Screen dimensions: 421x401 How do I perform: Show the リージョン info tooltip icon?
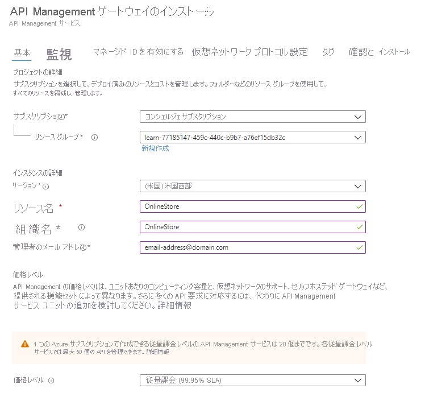46,186
